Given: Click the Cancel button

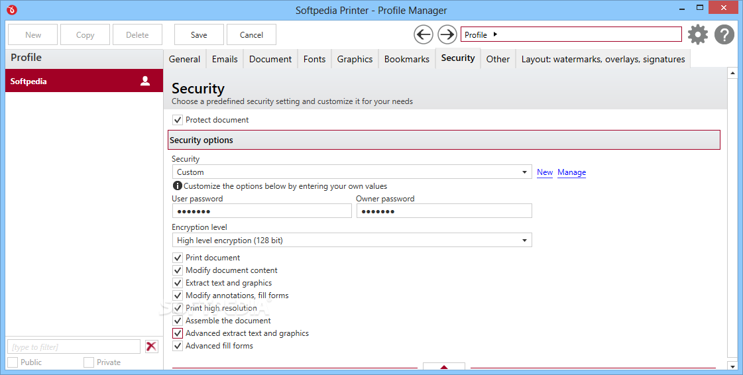Looking at the screenshot, I should (251, 34).
